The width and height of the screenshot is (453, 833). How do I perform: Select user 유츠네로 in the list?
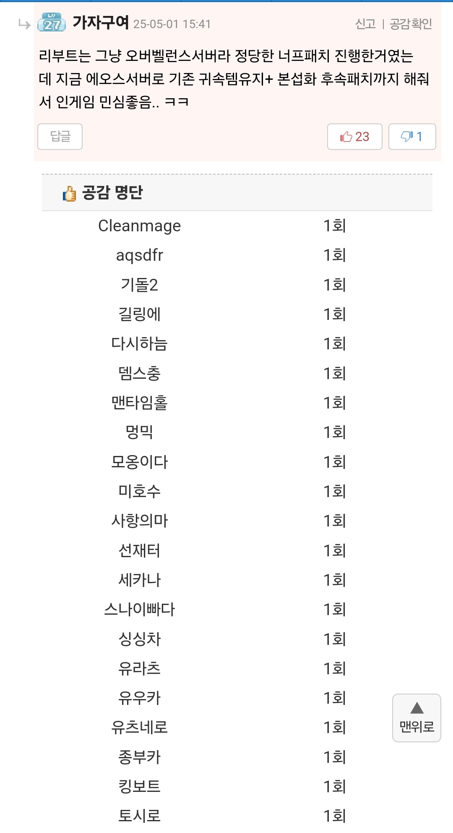pyautogui.click(x=140, y=727)
